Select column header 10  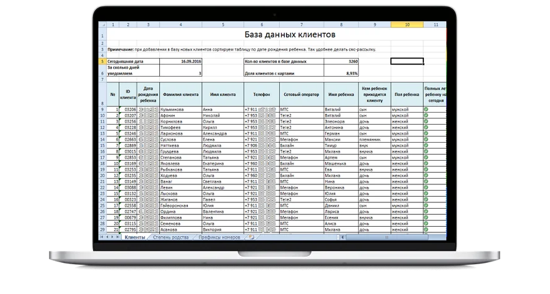[407, 25]
